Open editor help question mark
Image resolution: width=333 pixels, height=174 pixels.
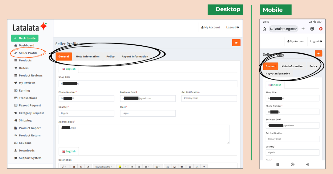coord(204,167)
